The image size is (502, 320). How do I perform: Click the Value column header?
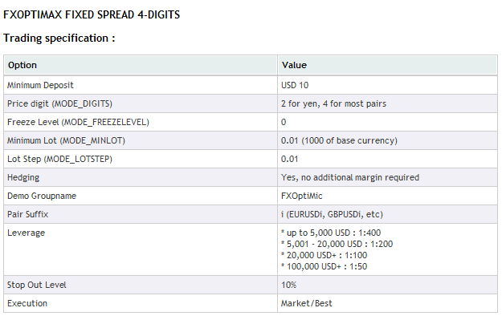[294, 65]
